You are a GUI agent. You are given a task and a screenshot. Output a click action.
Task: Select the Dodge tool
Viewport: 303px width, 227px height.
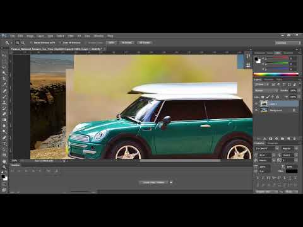coord(4,132)
